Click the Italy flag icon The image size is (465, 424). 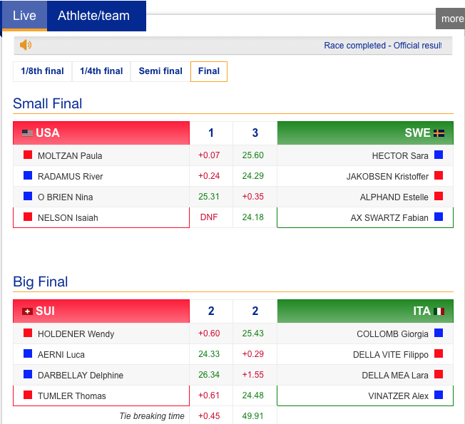click(x=439, y=311)
